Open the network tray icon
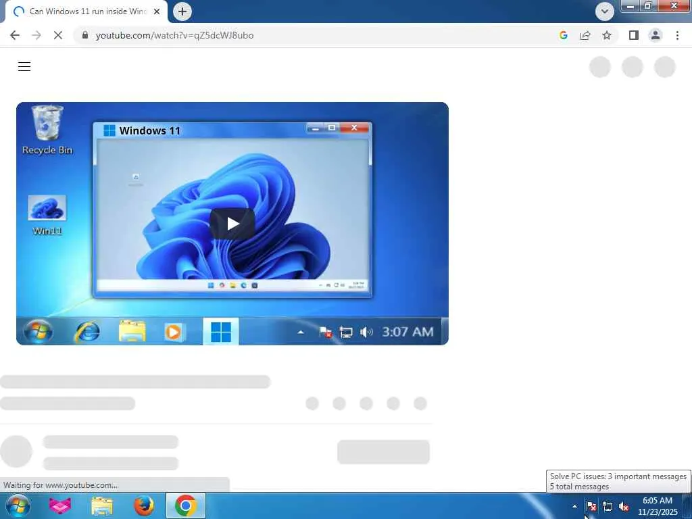The height and width of the screenshot is (519, 692). pos(608,506)
